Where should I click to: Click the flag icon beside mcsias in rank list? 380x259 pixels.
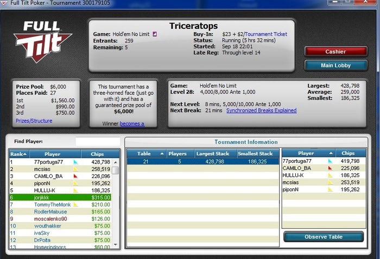click(x=76, y=169)
